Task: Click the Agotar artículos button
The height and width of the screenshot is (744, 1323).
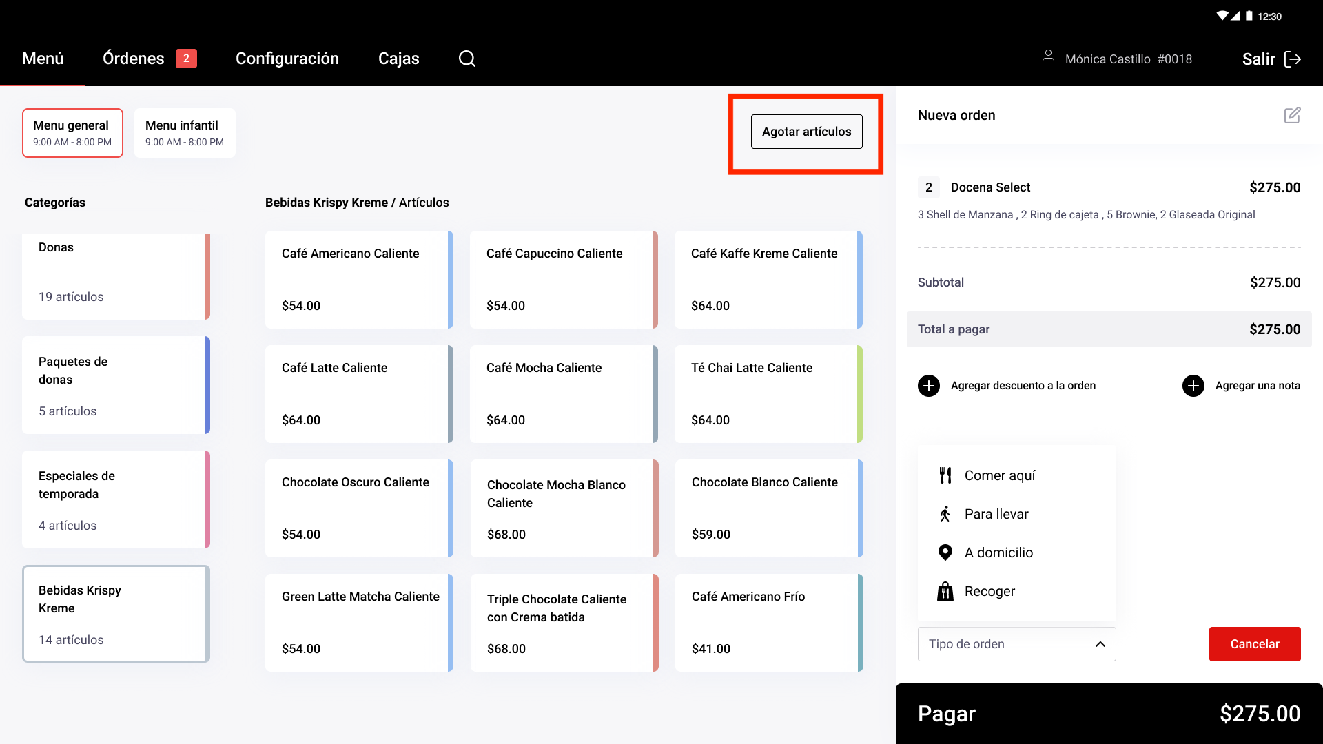Action: pyautogui.click(x=807, y=132)
